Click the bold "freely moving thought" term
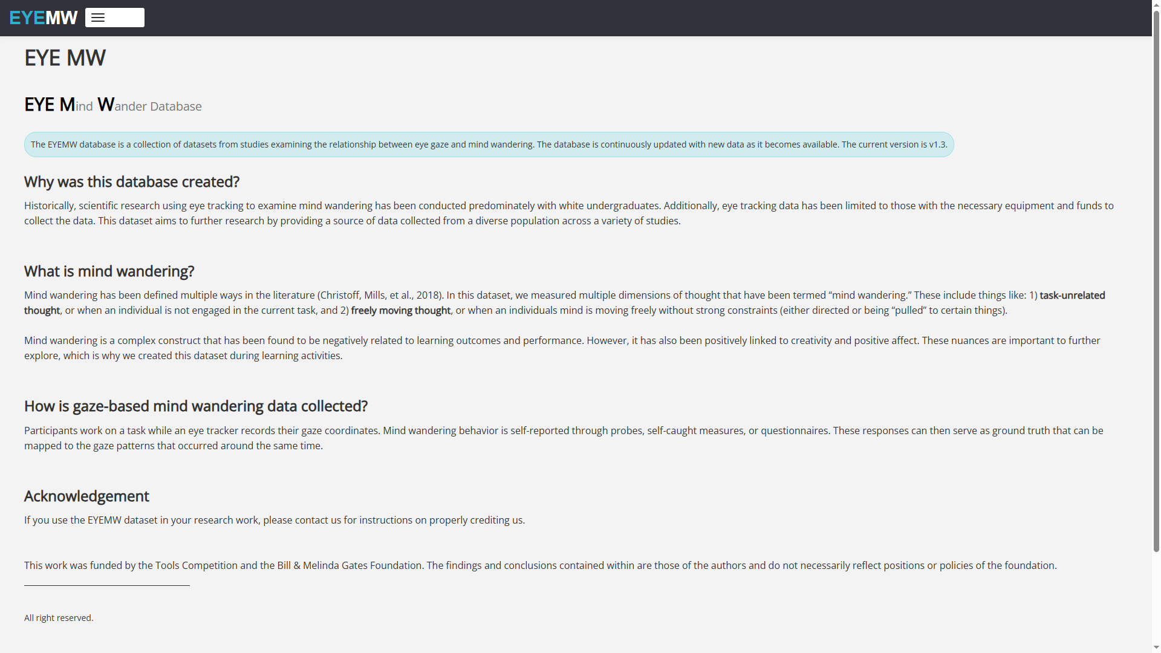1161x653 pixels. tap(400, 310)
